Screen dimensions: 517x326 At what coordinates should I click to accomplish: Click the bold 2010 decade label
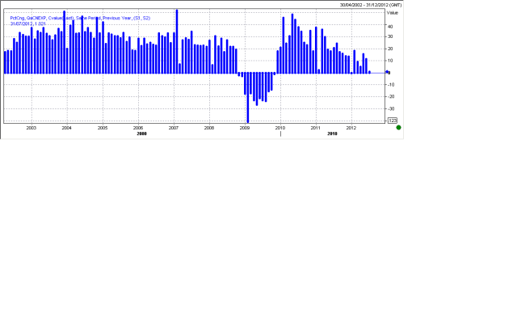332,133
